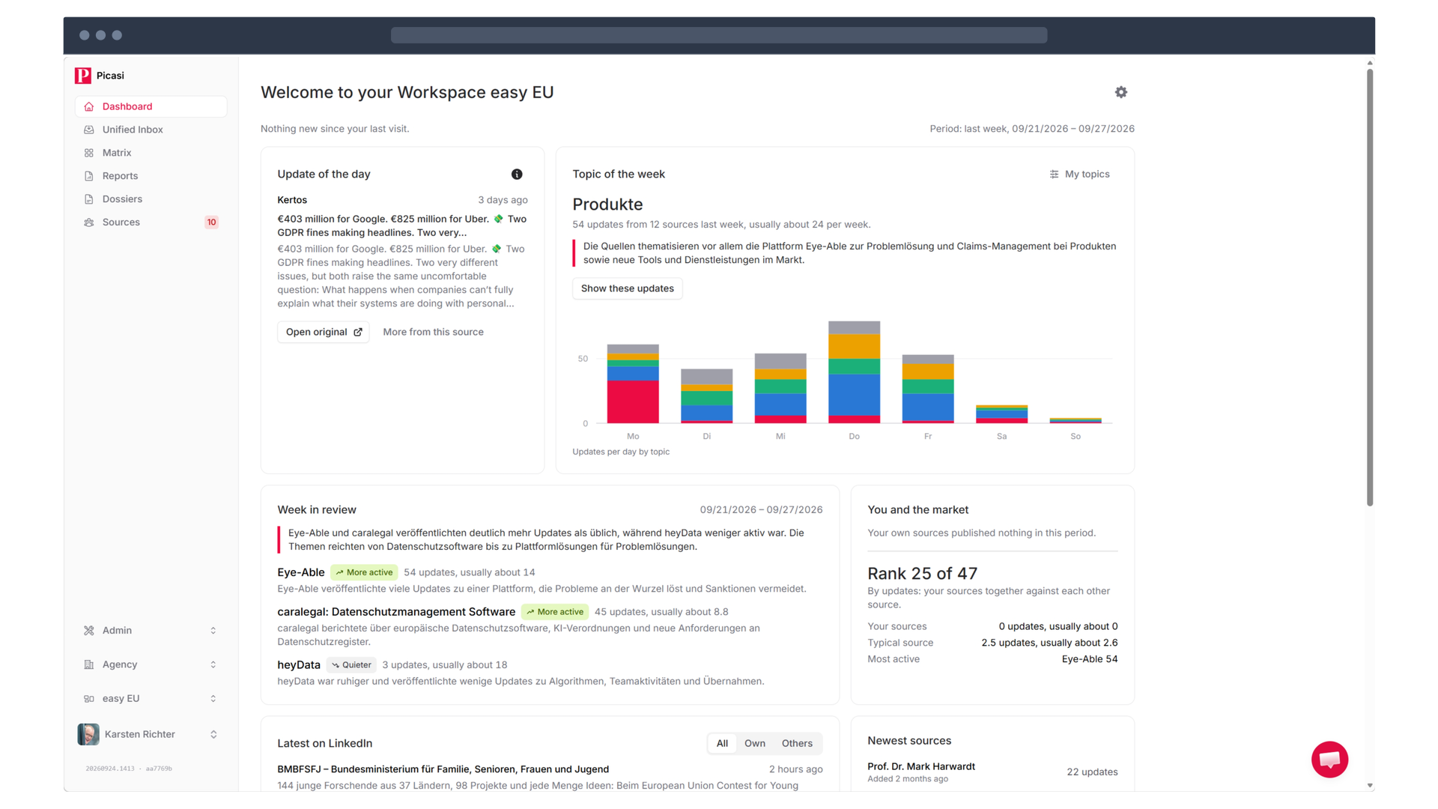Click the Picasi logo icon
This screenshot has width=1438, height=809.
coord(82,76)
